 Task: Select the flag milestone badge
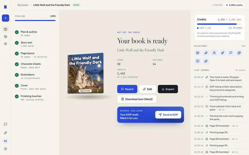click(x=231, y=53)
